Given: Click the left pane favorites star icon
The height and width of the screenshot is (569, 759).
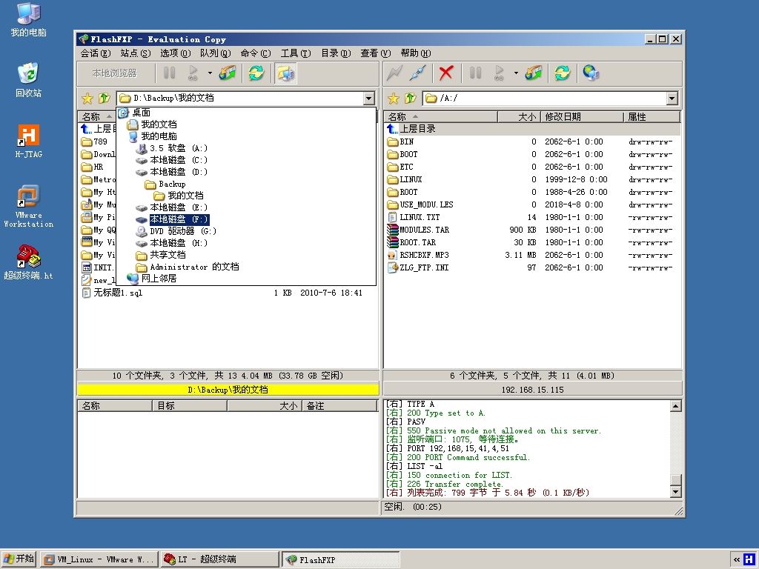Looking at the screenshot, I should [87, 99].
